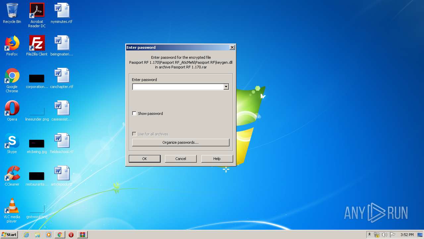
Task: Open articlepool.rtf document icon
Action: 62,176
